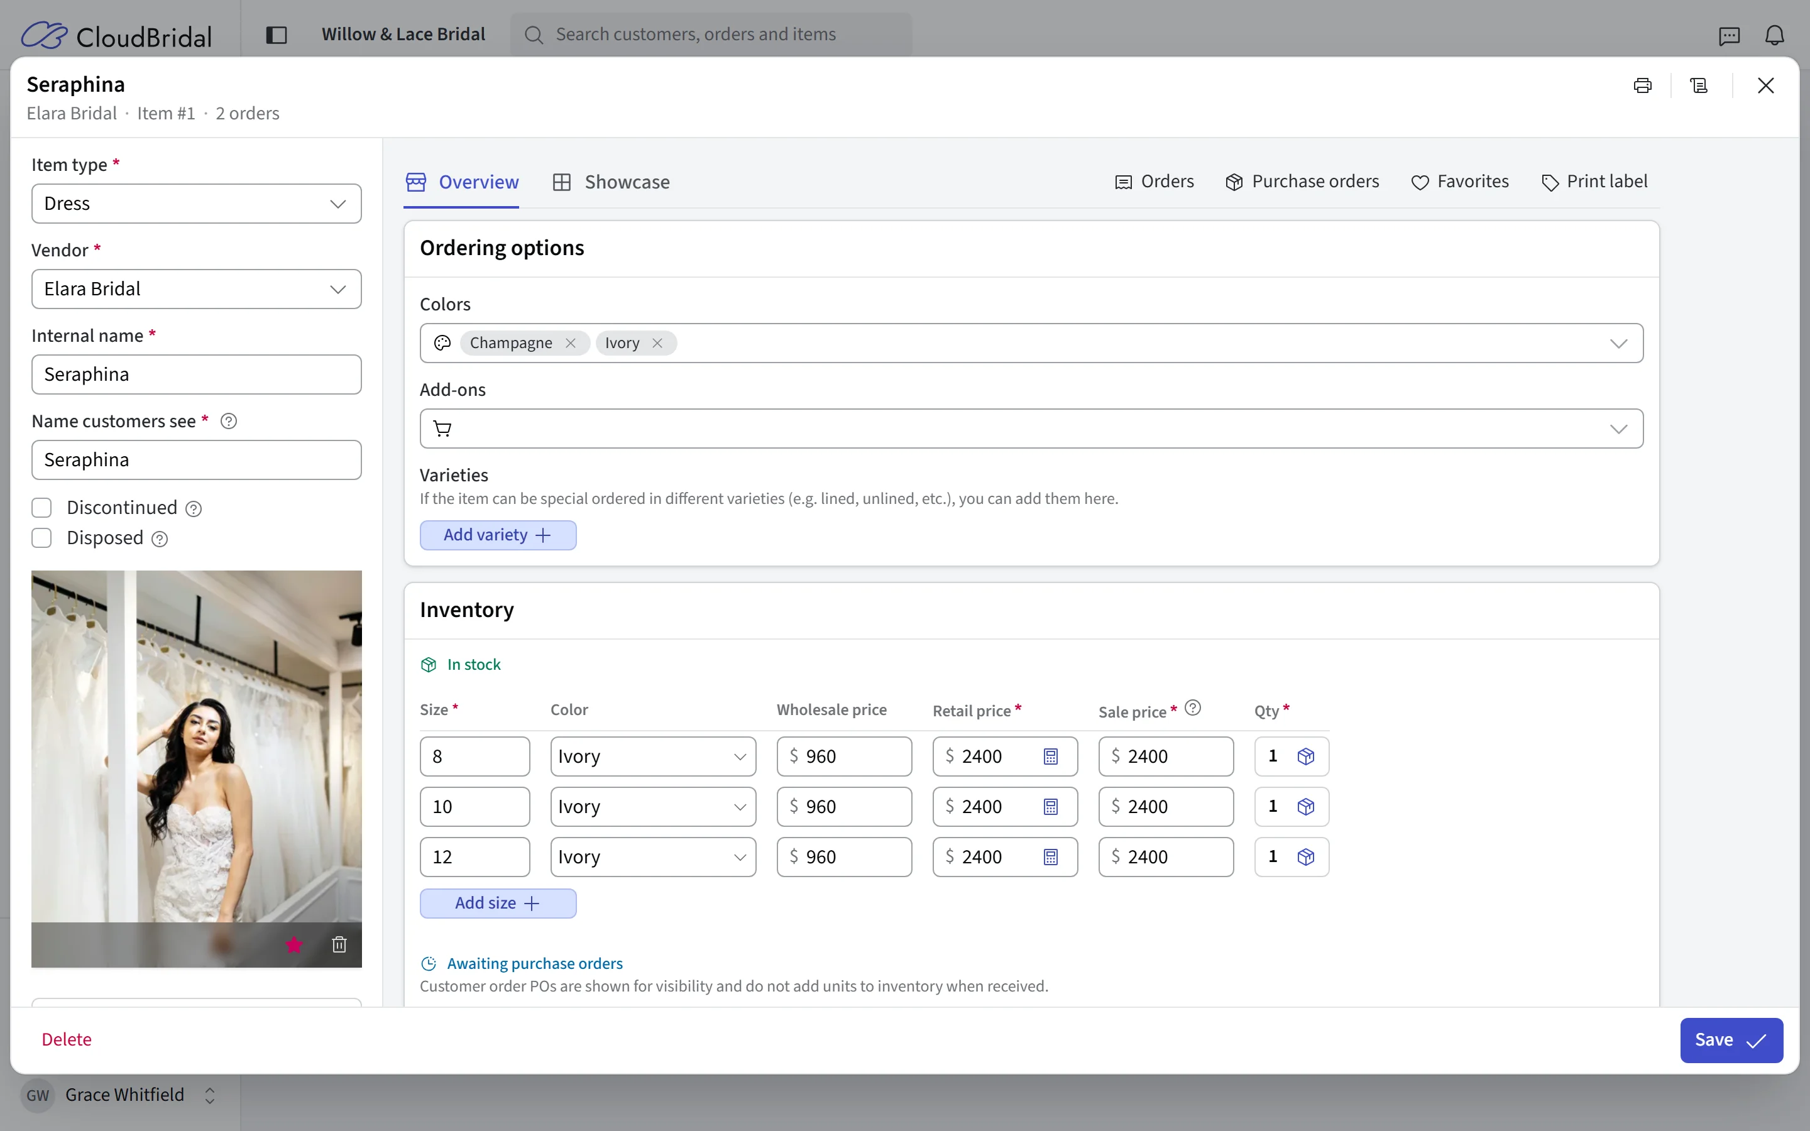Enable the Discontinued checkbox
Image resolution: width=1810 pixels, height=1131 pixels.
tap(42, 508)
